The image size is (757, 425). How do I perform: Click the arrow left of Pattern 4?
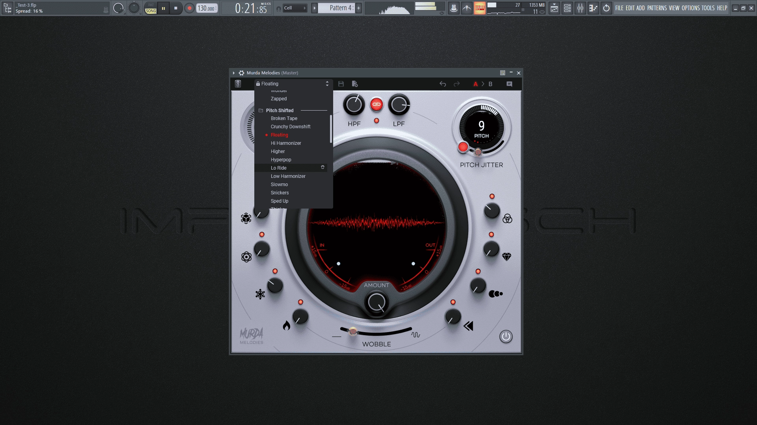coord(314,8)
